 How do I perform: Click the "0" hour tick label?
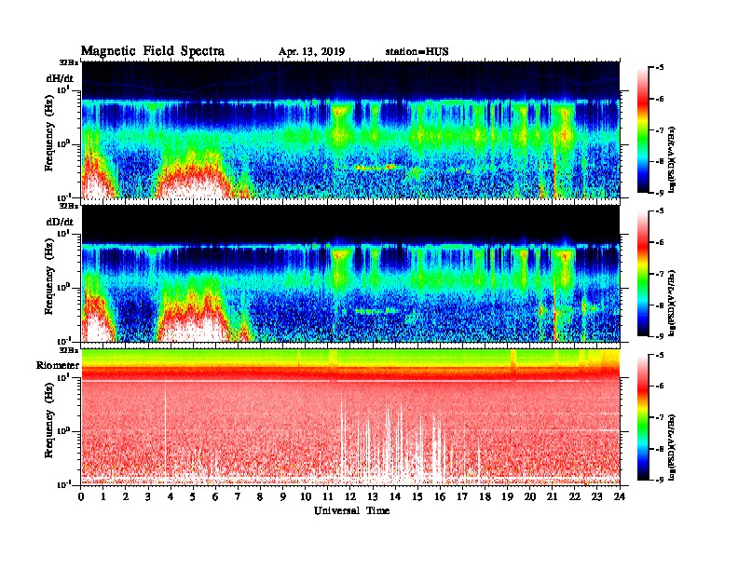pos(81,496)
